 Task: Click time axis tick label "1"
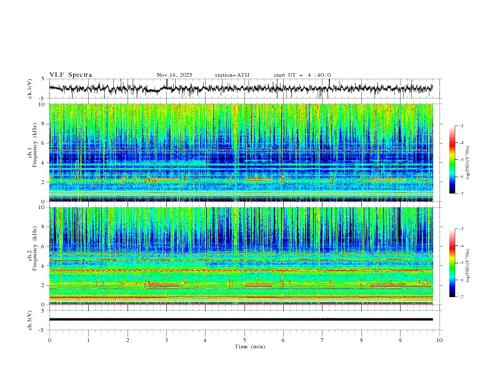pyautogui.click(x=88, y=340)
